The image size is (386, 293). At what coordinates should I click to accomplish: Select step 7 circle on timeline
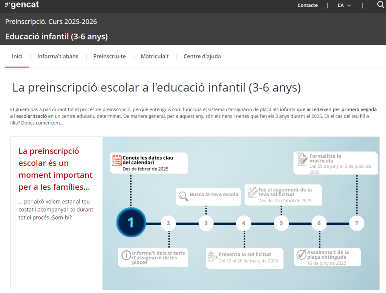357,223
